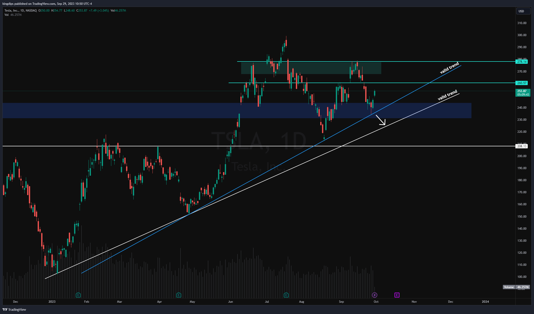
Task: Click the Apr label on the time axis
Action: 159,302
